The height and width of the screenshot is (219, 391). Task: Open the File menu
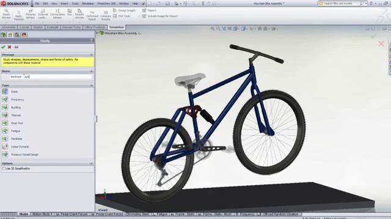coord(37,4)
